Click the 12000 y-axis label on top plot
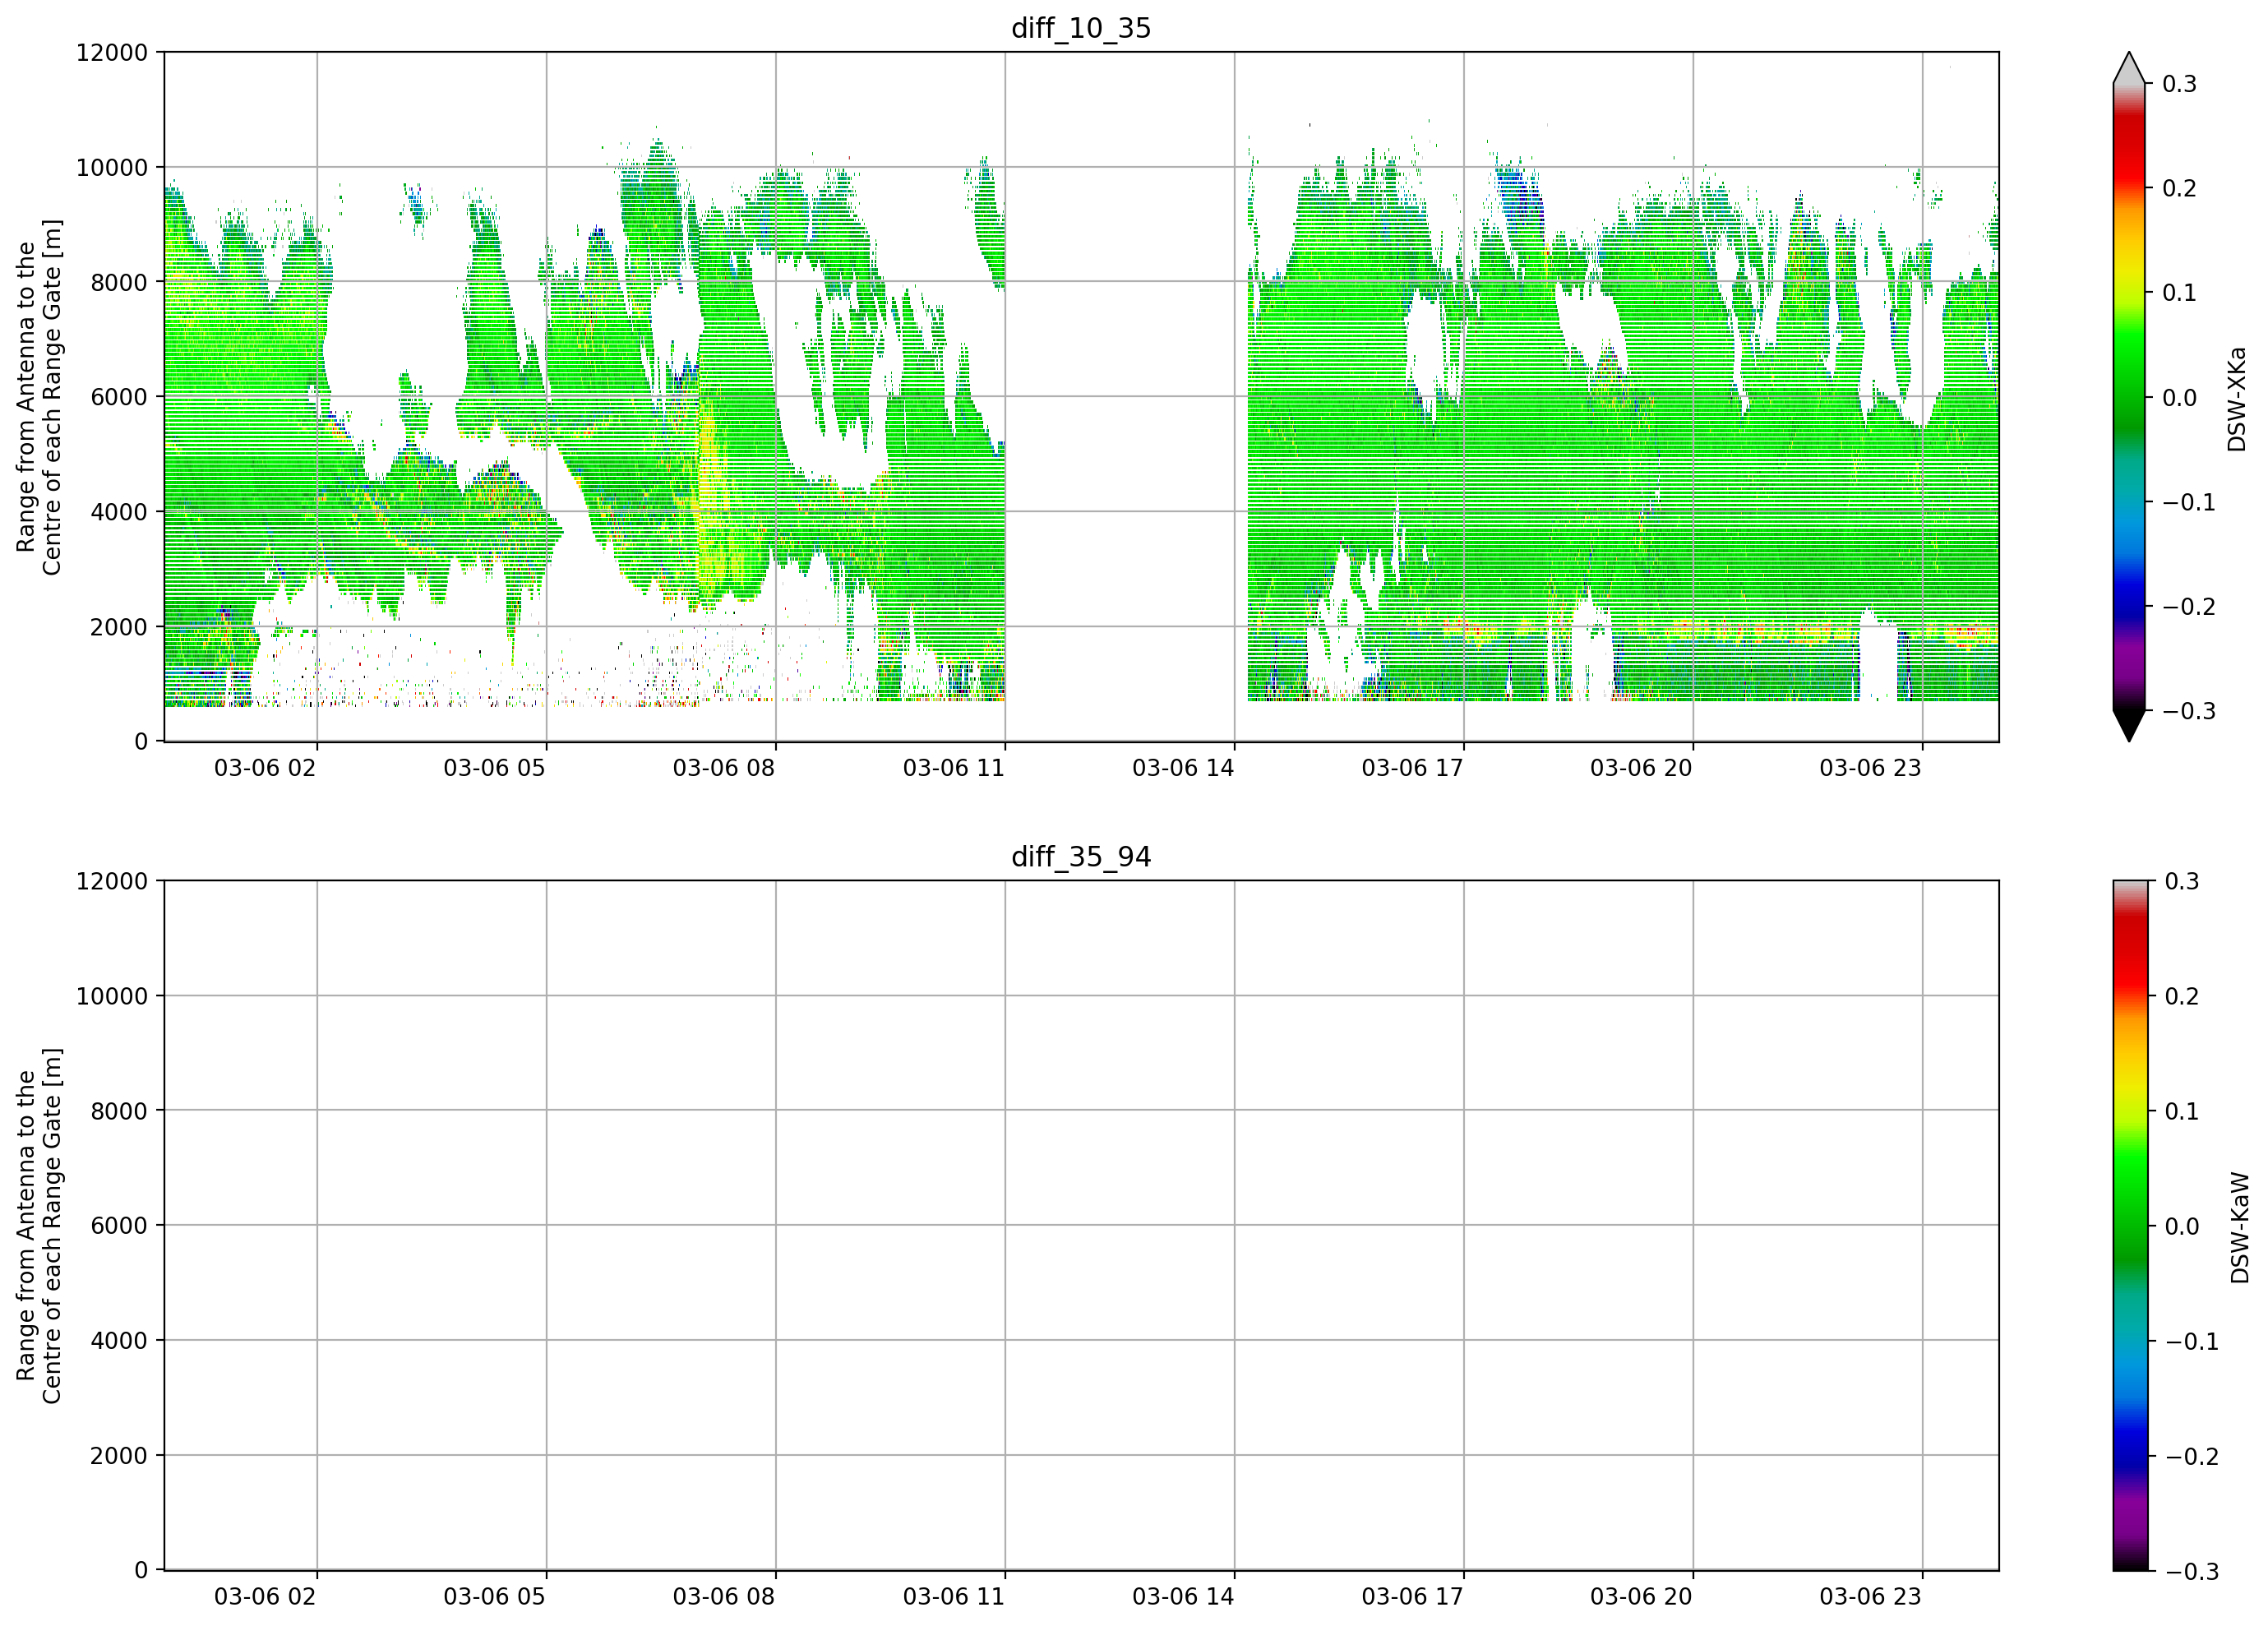The image size is (2268, 1626). 112,53
